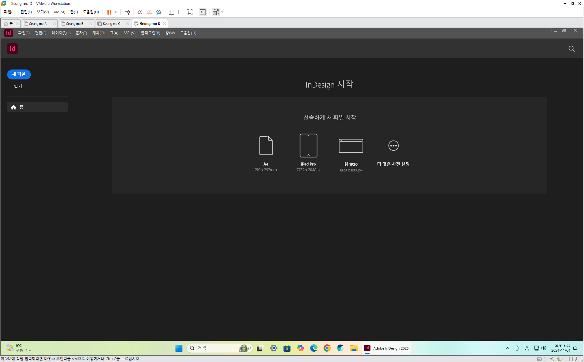
Task: Select the A4 document preset icon
Action: (x=266, y=146)
